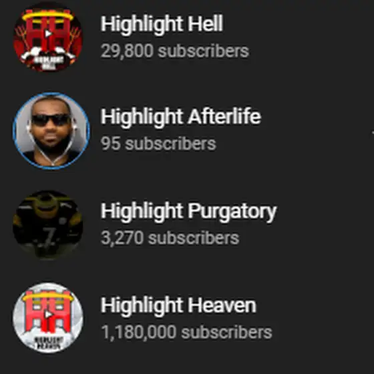374x374 pixels.
Task: Select the 3,270 subscribers count
Action: point(170,238)
